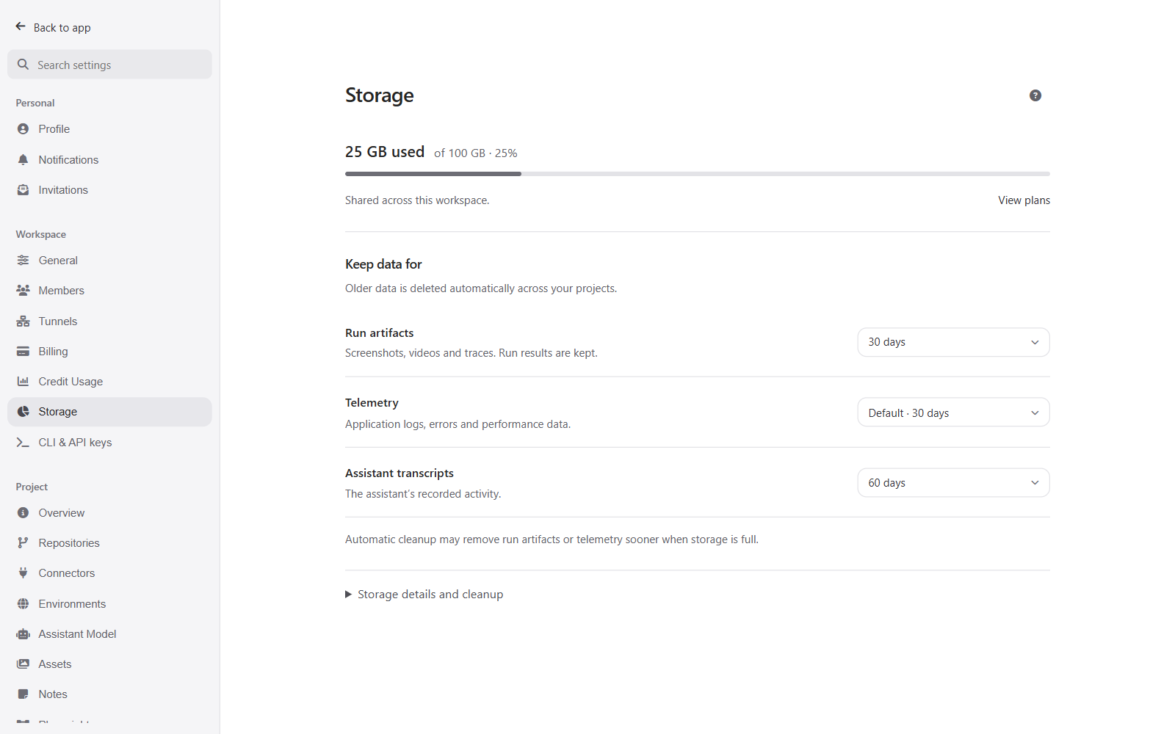Click the CLI & API keys terminal icon
This screenshot has width=1175, height=734.
pos(23,442)
